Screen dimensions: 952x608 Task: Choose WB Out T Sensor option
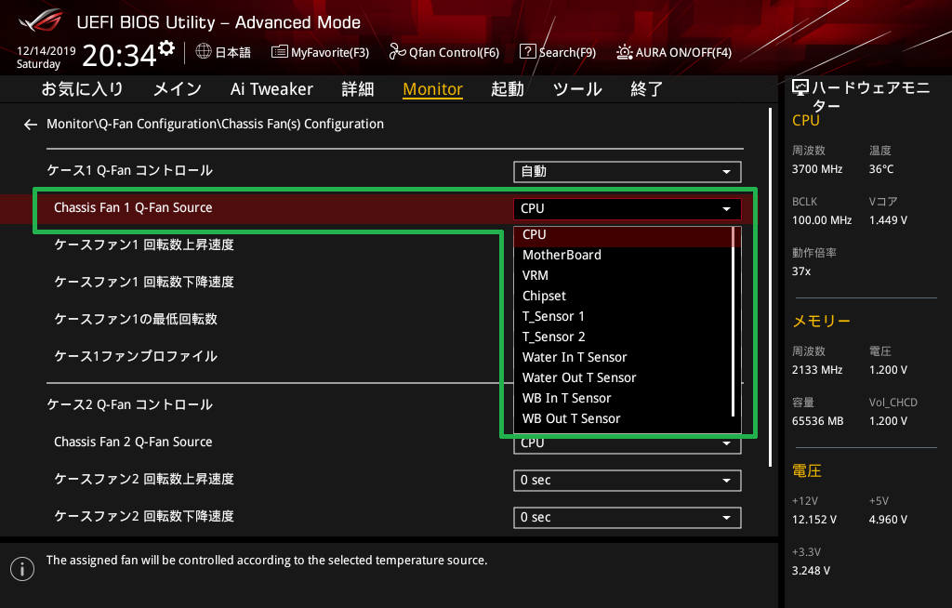coord(624,419)
